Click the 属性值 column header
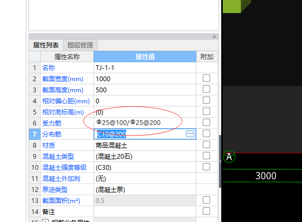The height and width of the screenshot is (222, 302). [x=145, y=57]
